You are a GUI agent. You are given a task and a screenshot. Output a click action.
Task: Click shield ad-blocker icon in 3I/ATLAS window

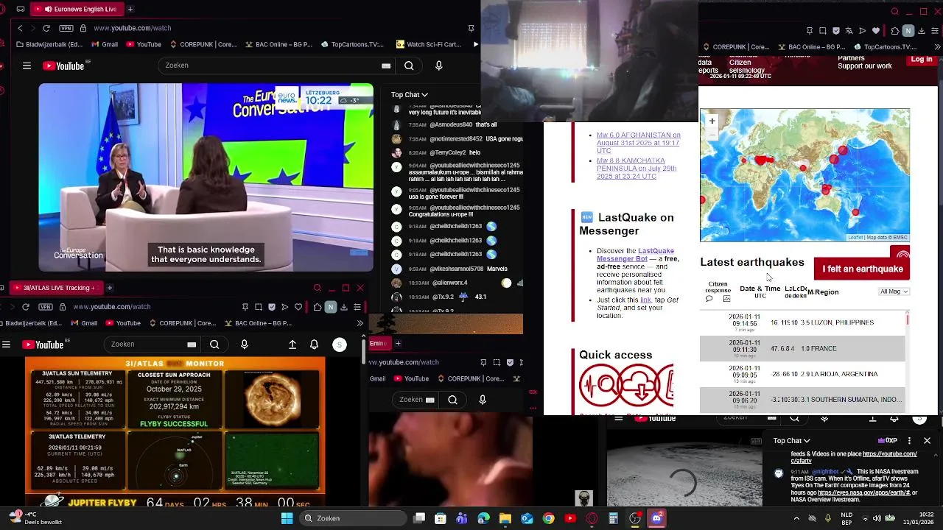(271, 307)
